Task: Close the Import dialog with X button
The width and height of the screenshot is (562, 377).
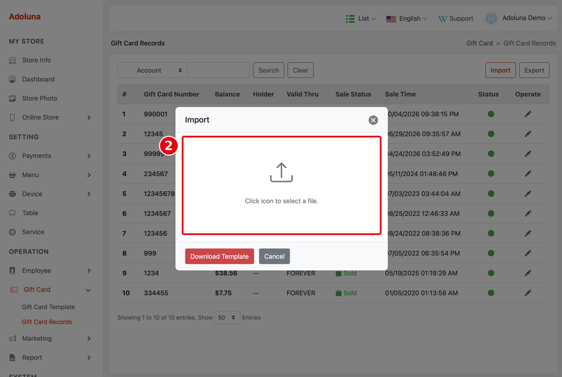Action: coord(373,120)
